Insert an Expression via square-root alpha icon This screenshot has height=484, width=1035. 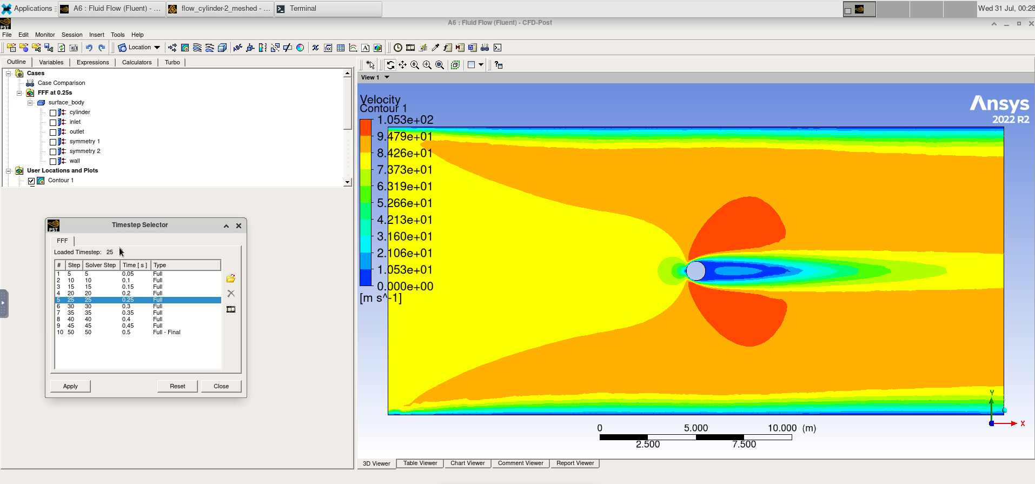pyautogui.click(x=328, y=48)
